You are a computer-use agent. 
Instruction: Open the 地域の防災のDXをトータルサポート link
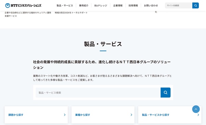(x=71, y=13)
